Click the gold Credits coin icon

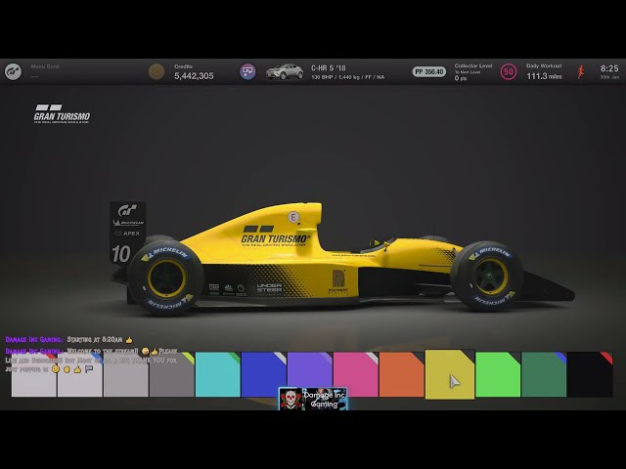156,71
